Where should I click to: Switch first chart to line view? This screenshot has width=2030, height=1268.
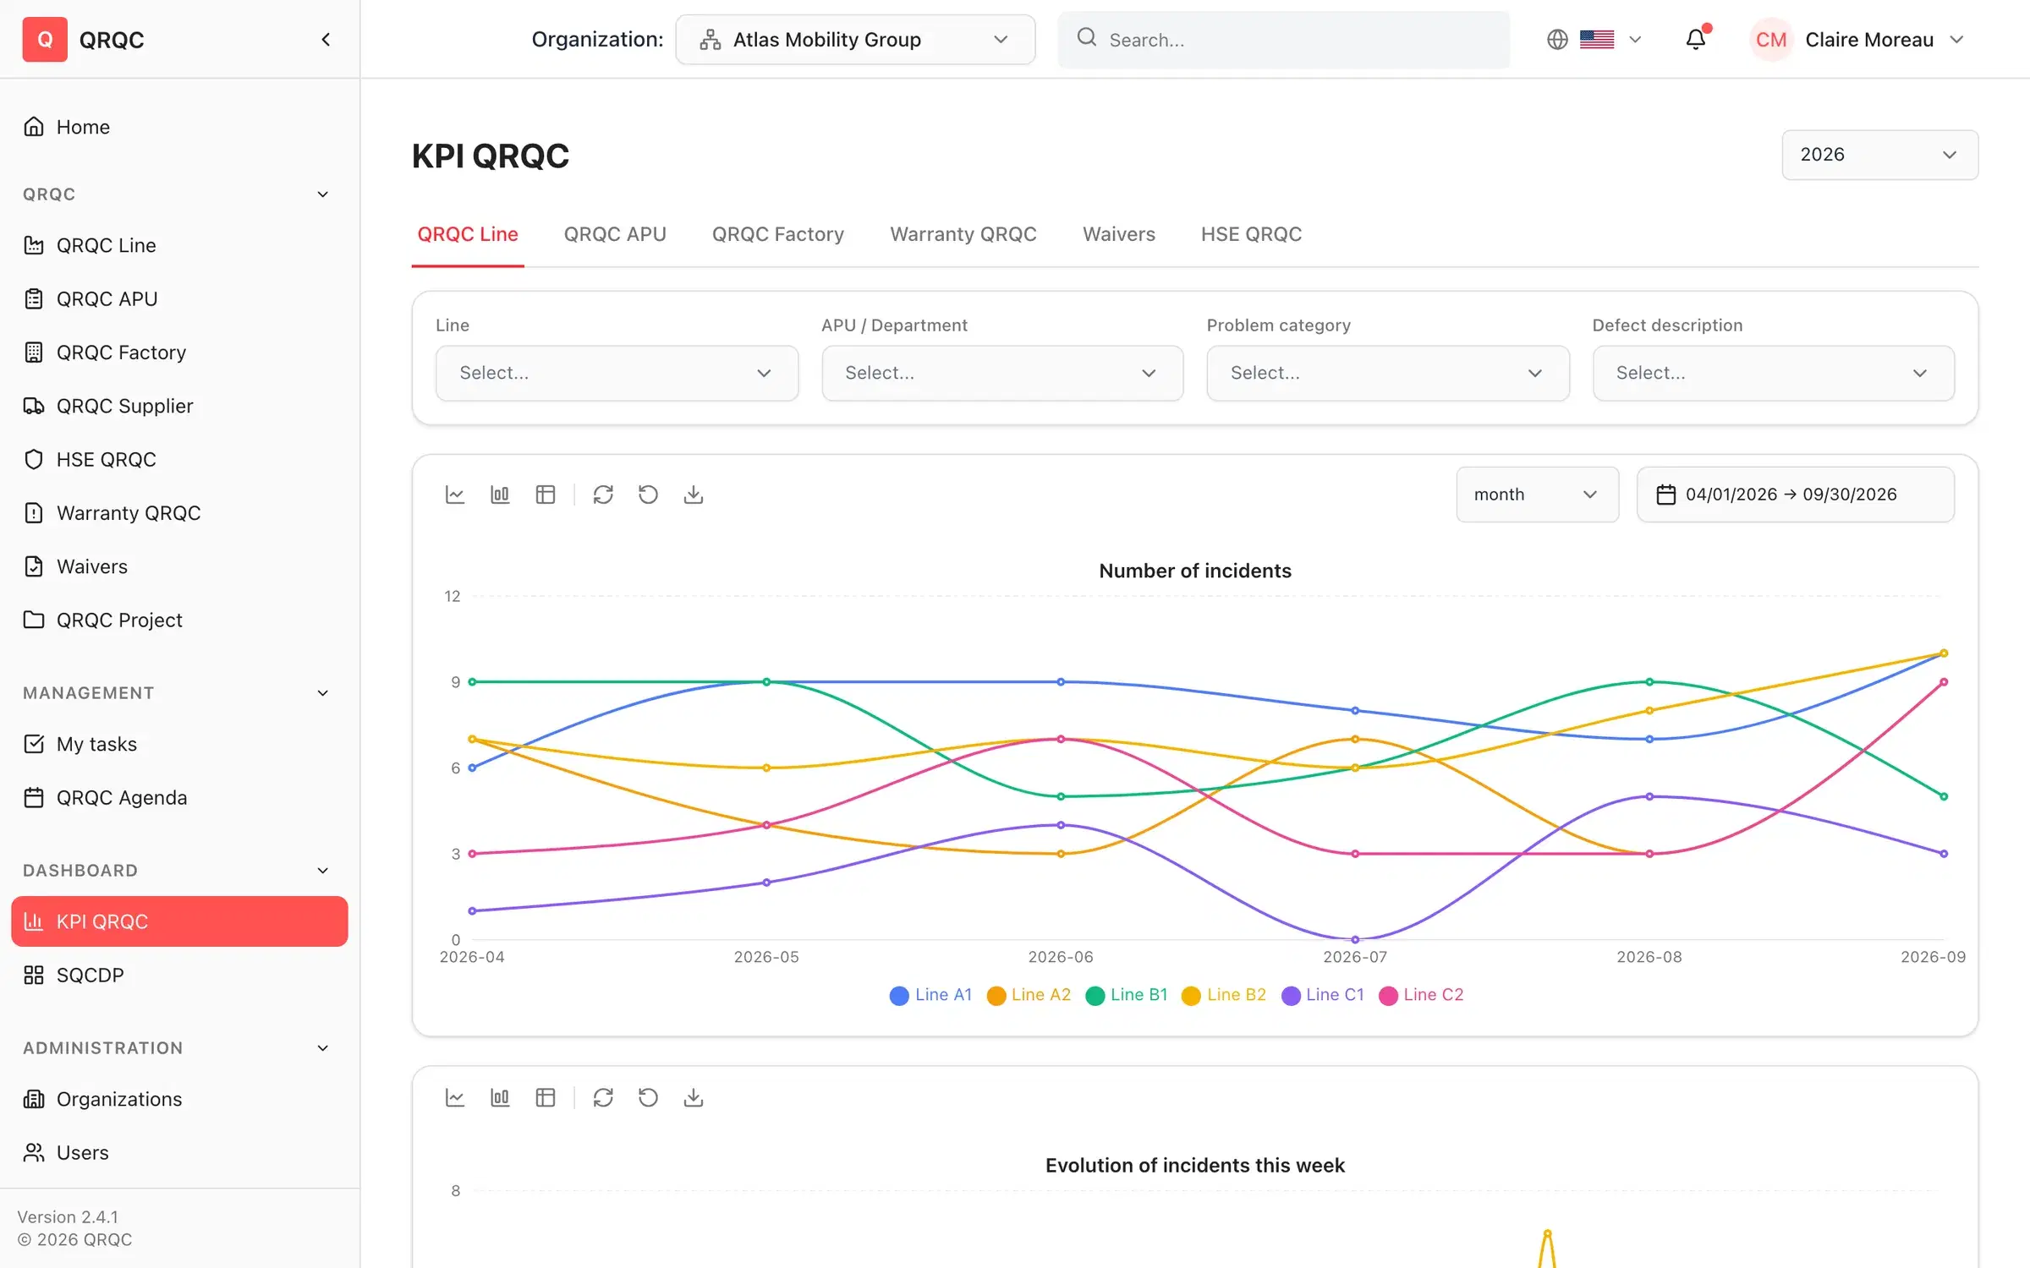coord(455,495)
